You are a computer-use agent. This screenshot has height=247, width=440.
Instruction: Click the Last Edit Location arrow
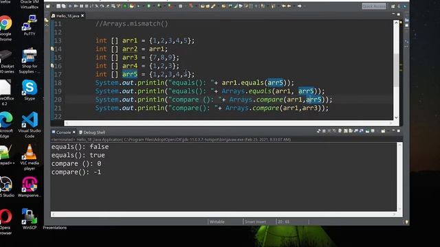[284, 6]
